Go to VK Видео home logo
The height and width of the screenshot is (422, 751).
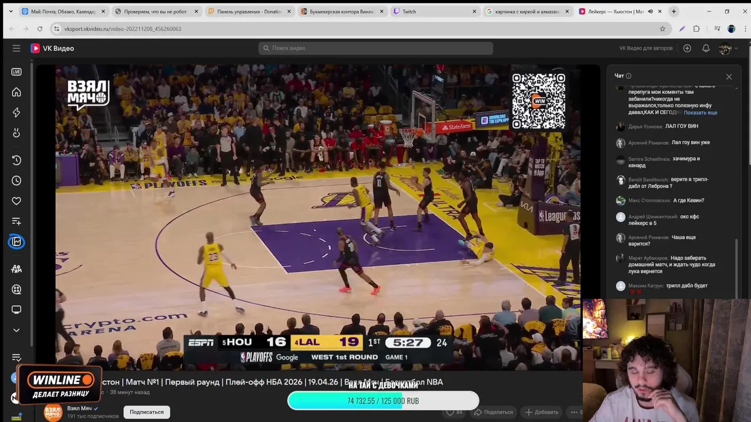[x=52, y=48]
